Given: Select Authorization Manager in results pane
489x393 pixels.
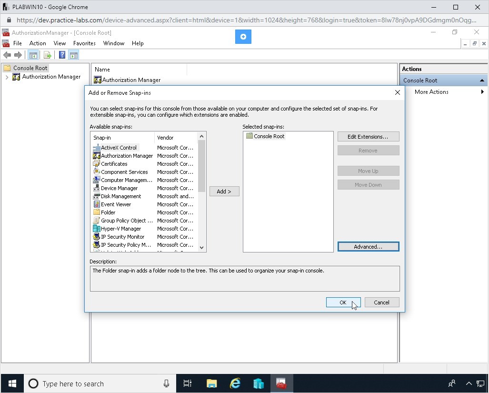Looking at the screenshot, I should pos(128,80).
